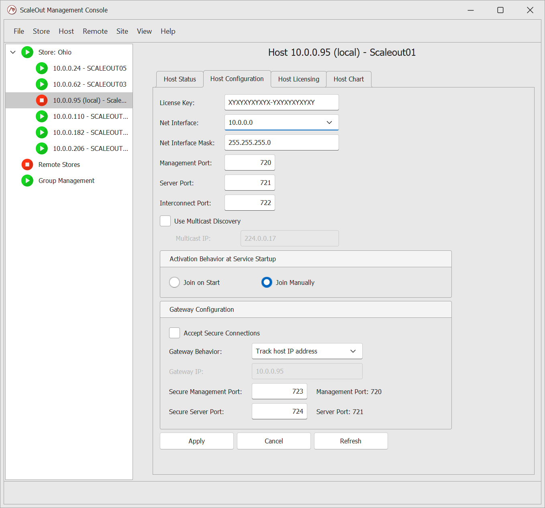Switch to the Host Chart tab

(x=349, y=79)
